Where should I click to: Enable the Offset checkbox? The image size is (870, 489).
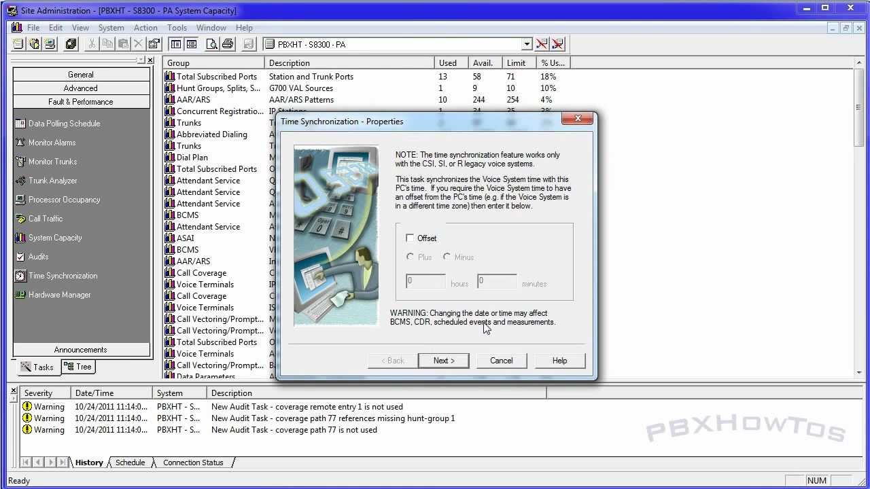pyautogui.click(x=410, y=238)
